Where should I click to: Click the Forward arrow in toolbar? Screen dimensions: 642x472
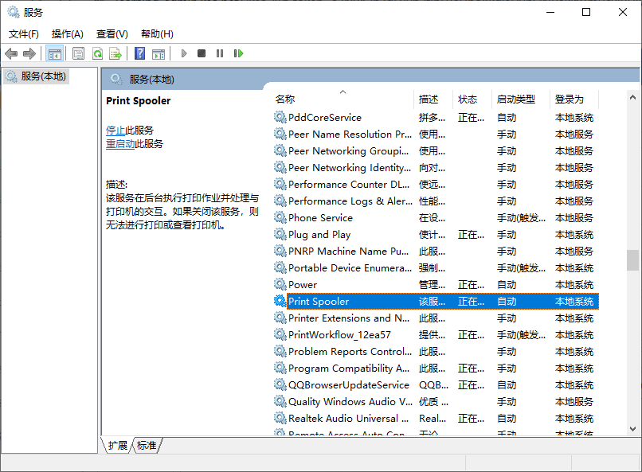(x=29, y=53)
